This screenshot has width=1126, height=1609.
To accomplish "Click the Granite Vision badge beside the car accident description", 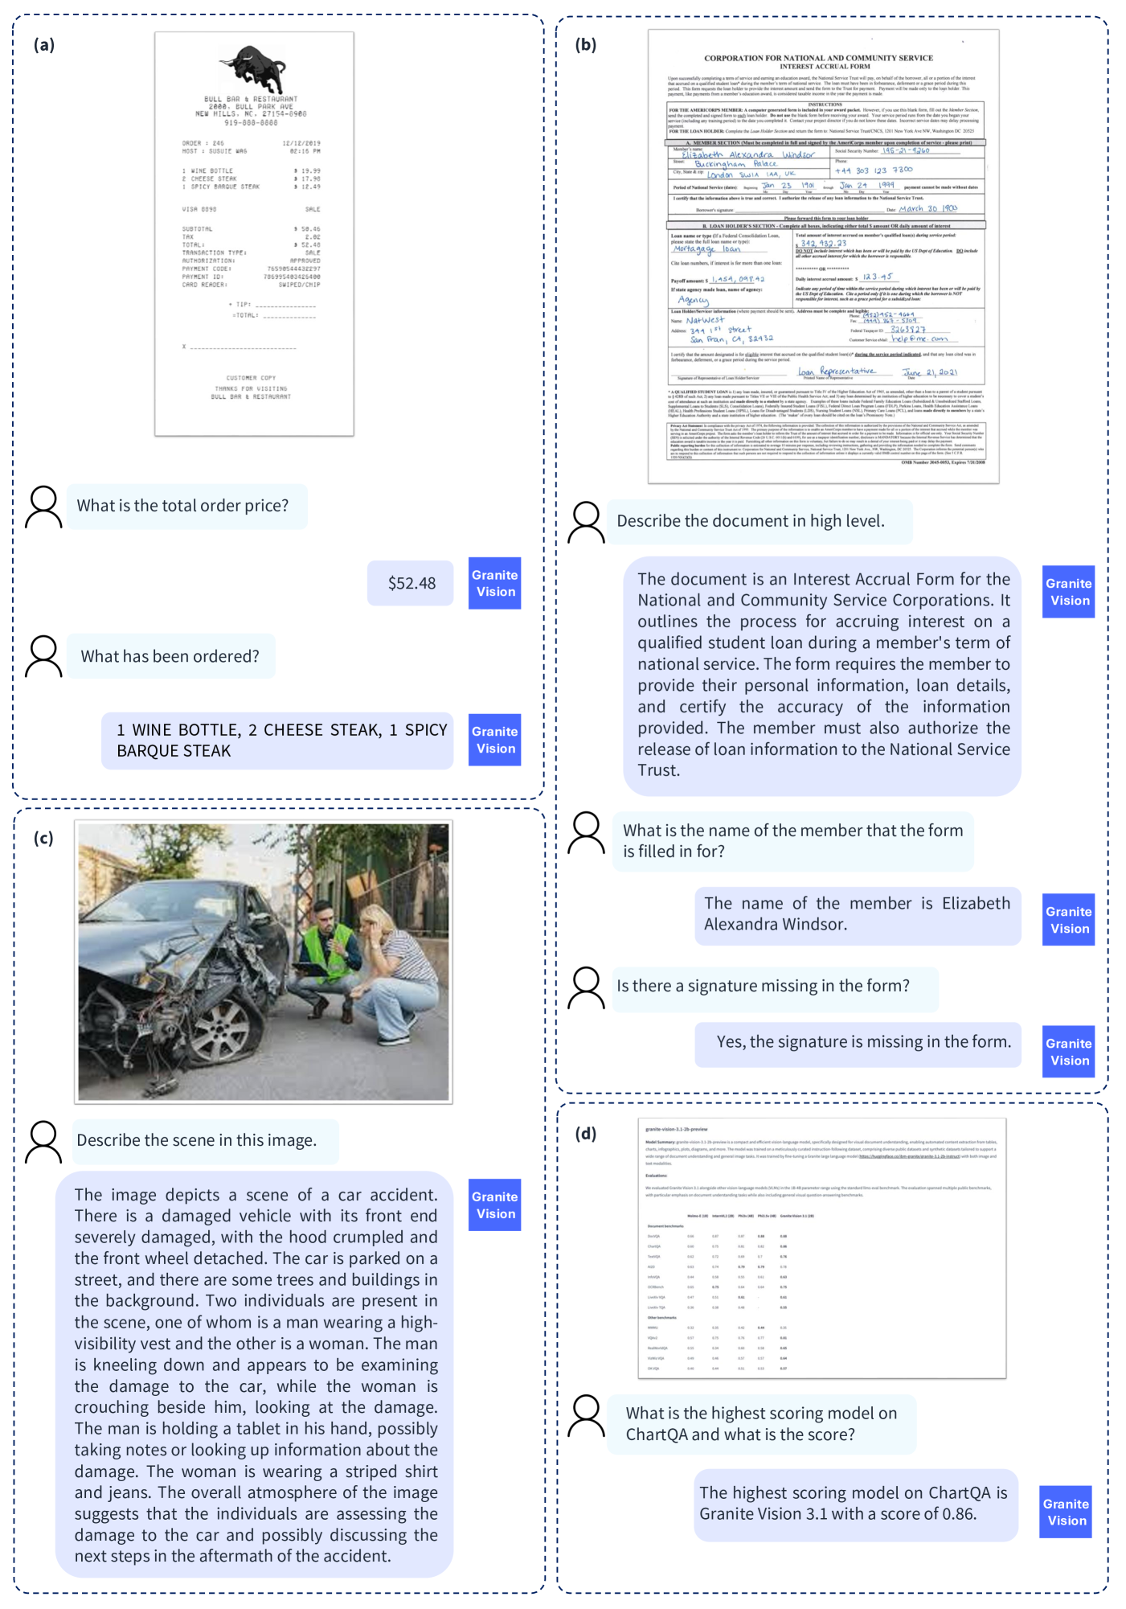I will point(494,1205).
